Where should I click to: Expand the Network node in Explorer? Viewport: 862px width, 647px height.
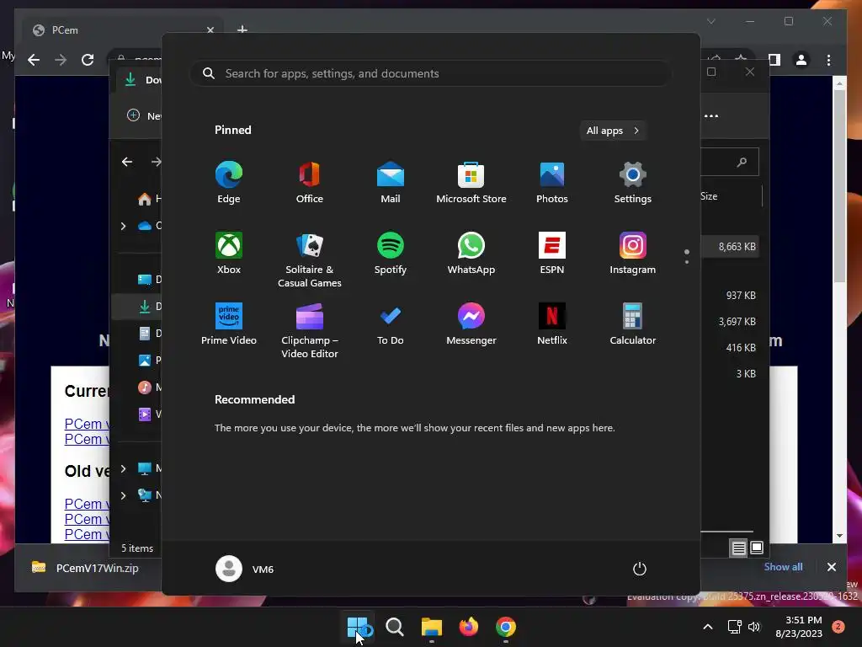(x=123, y=495)
